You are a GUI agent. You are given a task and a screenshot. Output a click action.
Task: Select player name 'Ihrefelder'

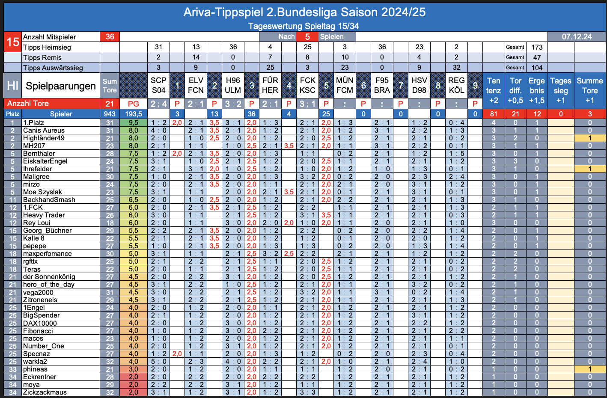[38, 169]
